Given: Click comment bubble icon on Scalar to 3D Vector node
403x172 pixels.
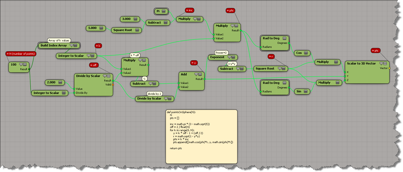Looking at the screenshot, I should 381,63.
